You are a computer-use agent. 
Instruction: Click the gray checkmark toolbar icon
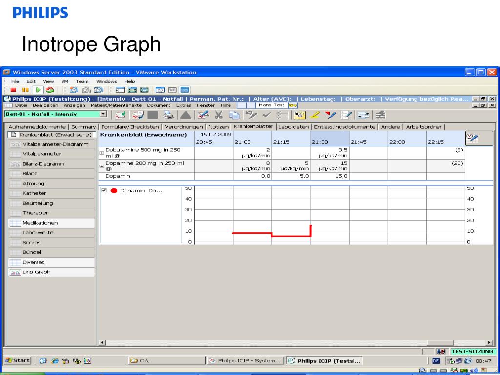point(266,115)
